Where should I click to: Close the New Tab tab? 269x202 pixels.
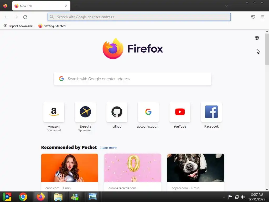66,6
